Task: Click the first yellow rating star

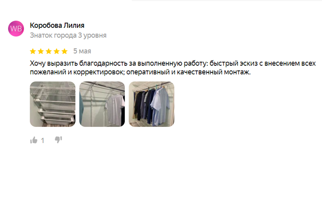Action: [33, 51]
